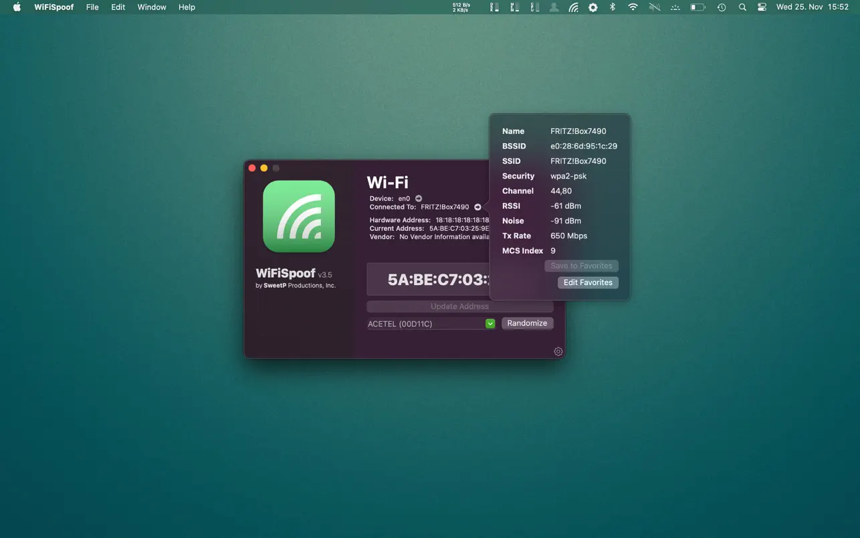Open the WiFiSpoof menu bar status icon
This screenshot has height=538, width=860.
573,7
